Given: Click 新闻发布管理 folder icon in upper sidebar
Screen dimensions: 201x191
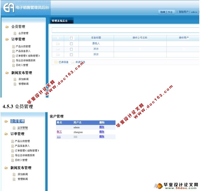Looking at the screenshot, I should click(x=7, y=73).
